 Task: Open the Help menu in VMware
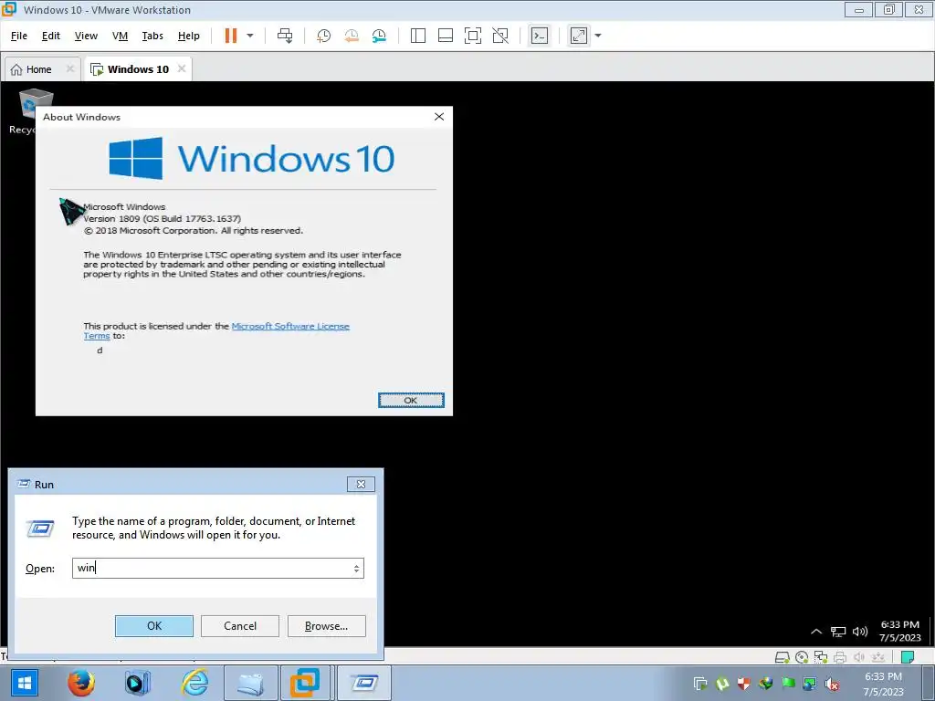coord(188,36)
